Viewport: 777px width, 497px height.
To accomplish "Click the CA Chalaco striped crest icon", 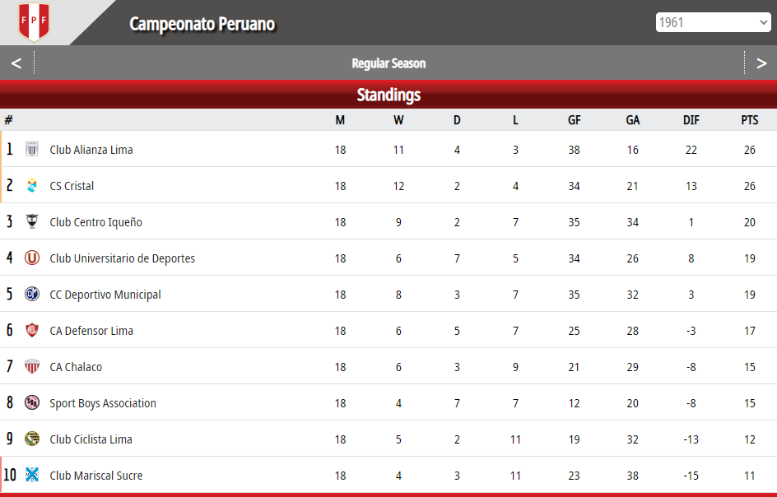I will pyautogui.click(x=32, y=366).
